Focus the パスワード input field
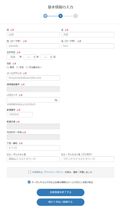The height and width of the screenshot is (217, 121). click(x=33, y=100)
